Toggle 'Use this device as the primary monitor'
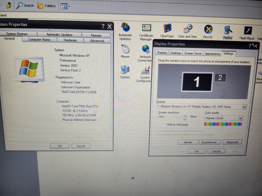The image size is (262, 196). (180, 131)
